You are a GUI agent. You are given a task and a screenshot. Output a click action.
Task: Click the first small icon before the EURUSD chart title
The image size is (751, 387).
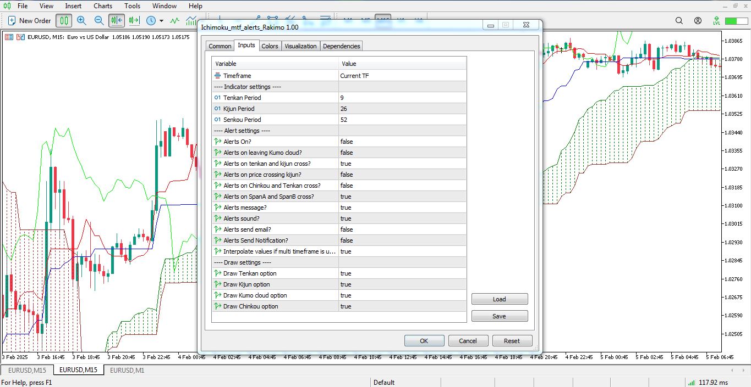pyautogui.click(x=9, y=37)
